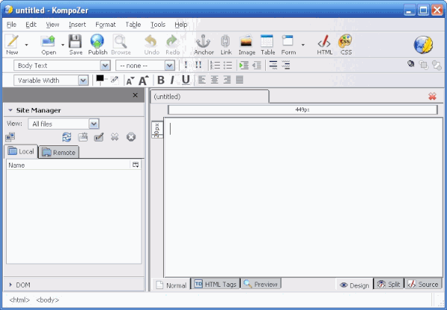Image resolution: width=447 pixels, height=310 pixels.
Task: Open the Help menu
Action: click(181, 25)
